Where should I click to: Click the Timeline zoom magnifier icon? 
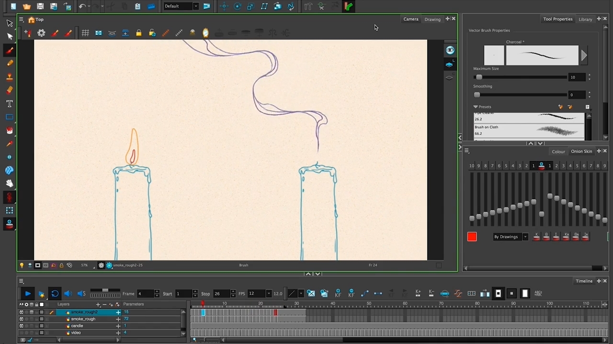pos(194,340)
